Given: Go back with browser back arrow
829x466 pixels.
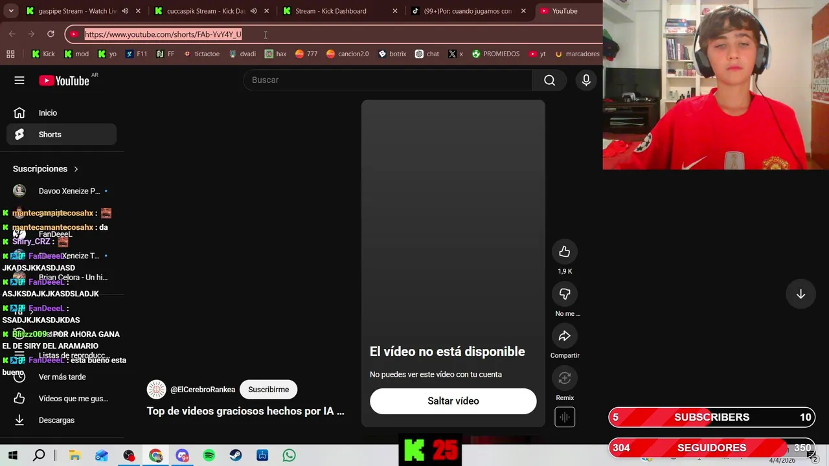Looking at the screenshot, I should tap(12, 34).
